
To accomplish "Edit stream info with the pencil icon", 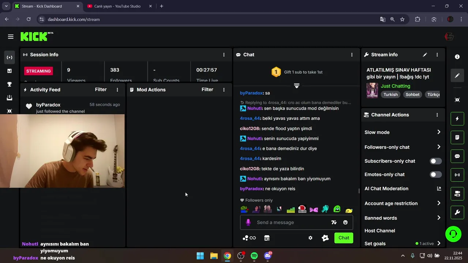I will [x=425, y=55].
